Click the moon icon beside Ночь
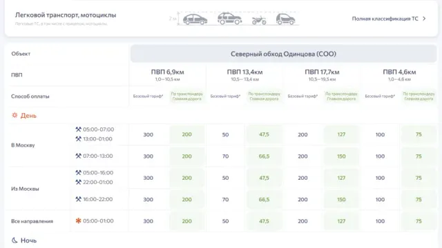Viewport: 442px width, 248px height. [15, 240]
